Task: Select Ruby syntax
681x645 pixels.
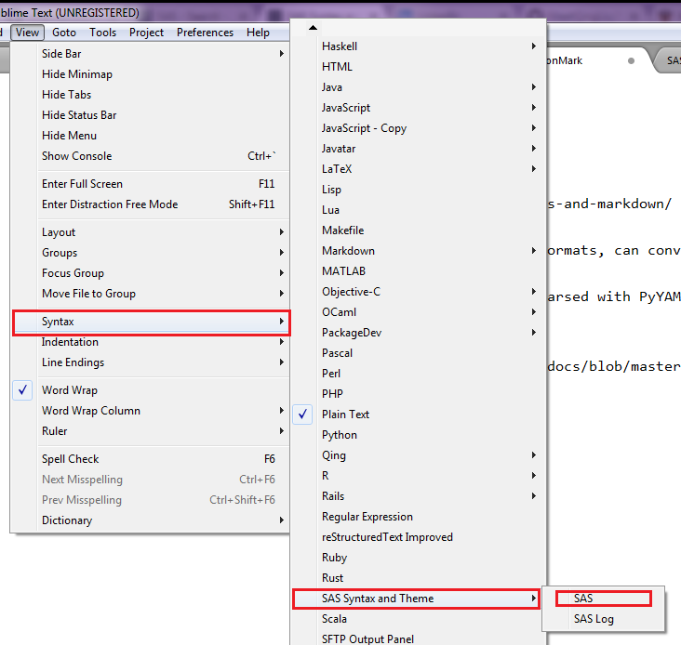Action: pyautogui.click(x=418, y=558)
